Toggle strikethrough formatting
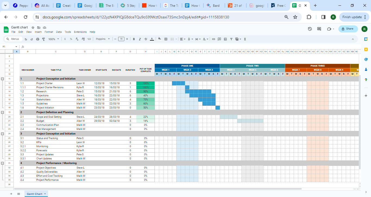Screen dimensions: 371x197 click(x=146, y=39)
